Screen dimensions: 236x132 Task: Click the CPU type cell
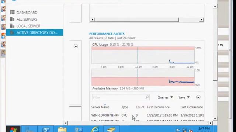click(x=124, y=115)
